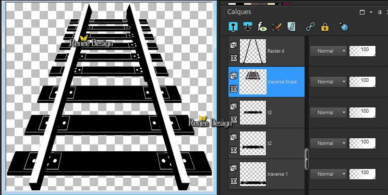This screenshot has height=195, width=388.
Task: Pin the Calques panel
Action: [380, 13]
